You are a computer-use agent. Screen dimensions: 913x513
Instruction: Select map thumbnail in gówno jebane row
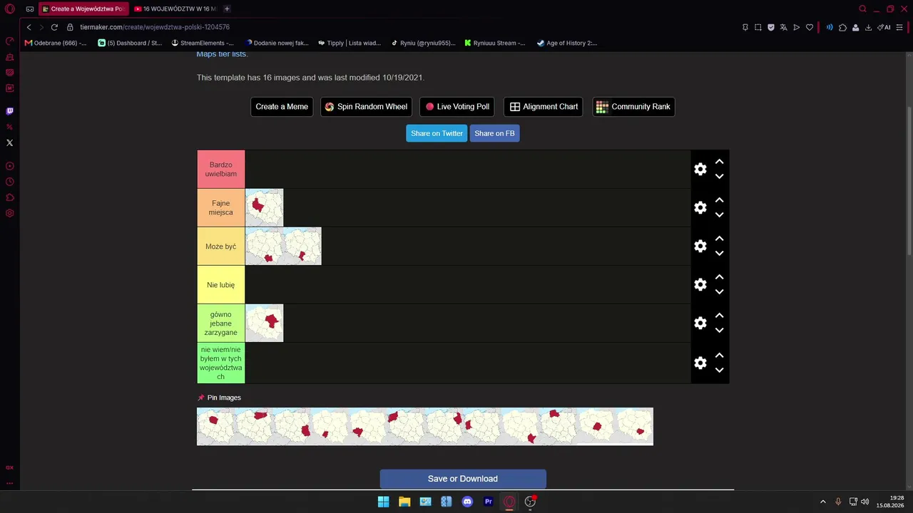click(x=264, y=323)
